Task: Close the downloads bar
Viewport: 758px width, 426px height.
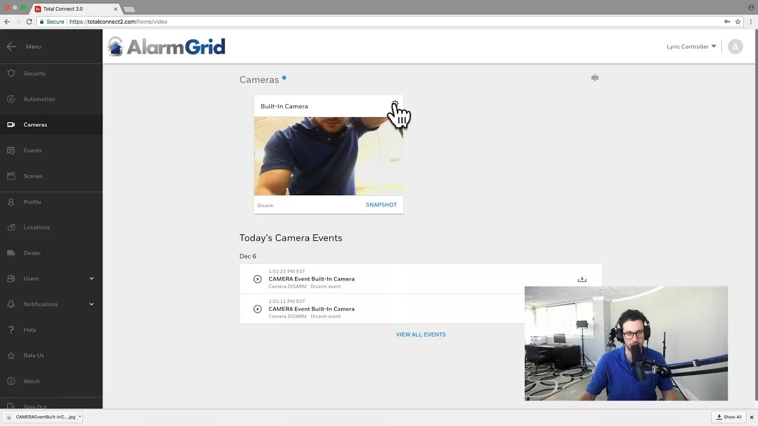Action: tap(751, 417)
